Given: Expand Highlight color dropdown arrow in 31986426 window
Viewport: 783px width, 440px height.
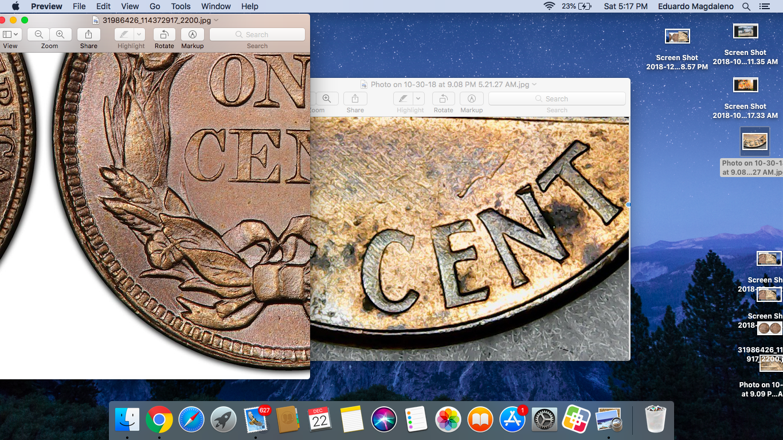Looking at the screenshot, I should 139,34.
